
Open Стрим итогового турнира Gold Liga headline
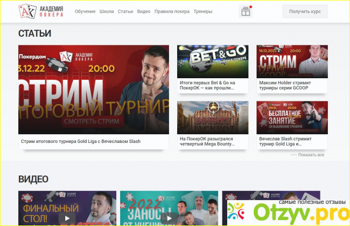pyautogui.click(x=80, y=142)
